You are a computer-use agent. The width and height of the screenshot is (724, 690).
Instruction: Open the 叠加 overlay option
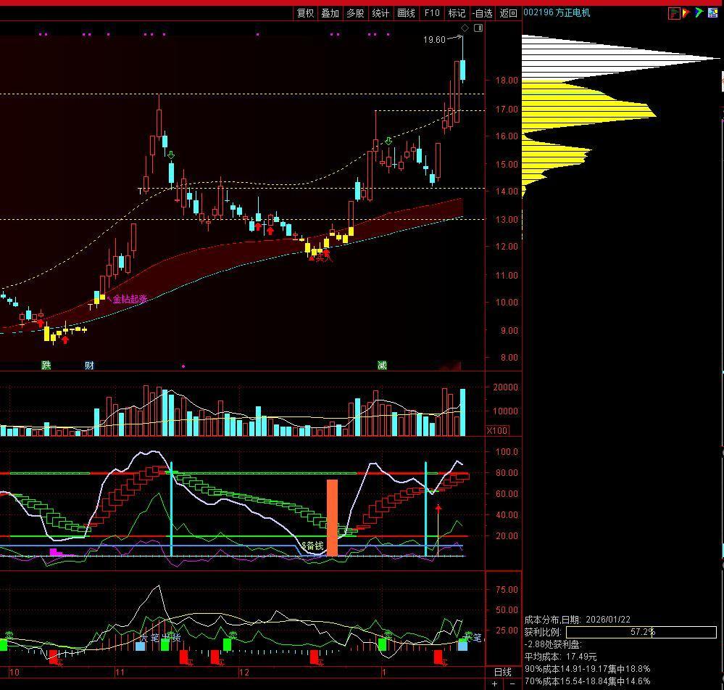pyautogui.click(x=330, y=13)
